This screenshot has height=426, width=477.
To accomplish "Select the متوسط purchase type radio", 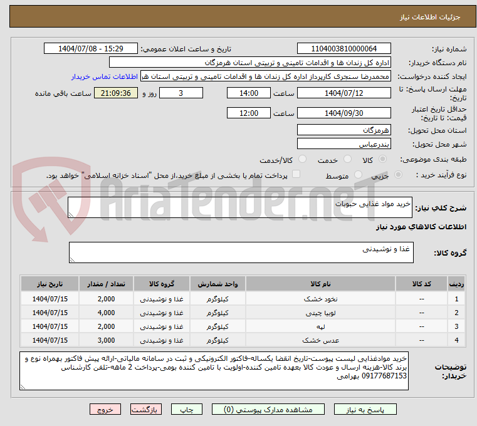I will click(x=358, y=175).
